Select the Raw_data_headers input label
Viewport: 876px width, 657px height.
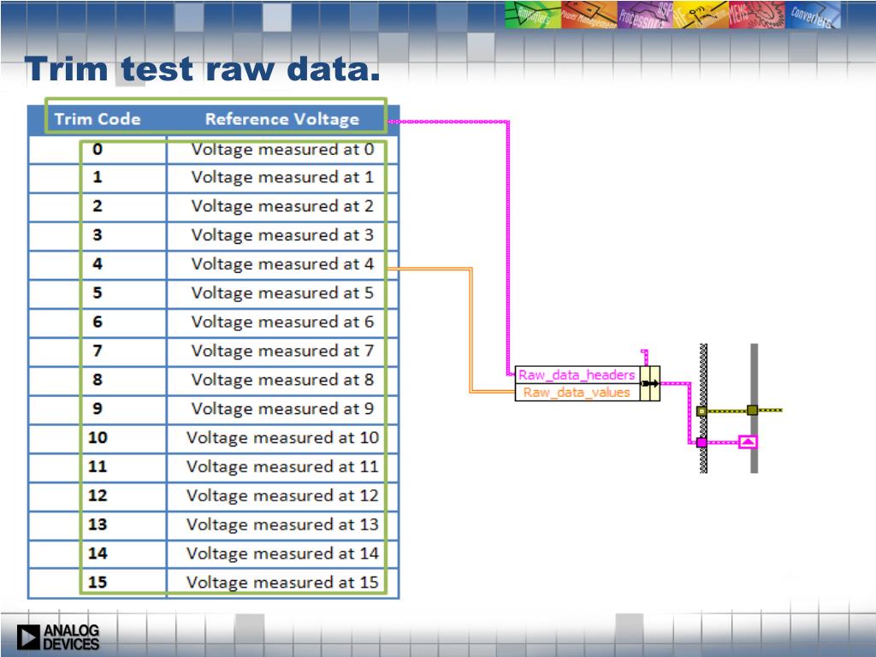coord(577,375)
